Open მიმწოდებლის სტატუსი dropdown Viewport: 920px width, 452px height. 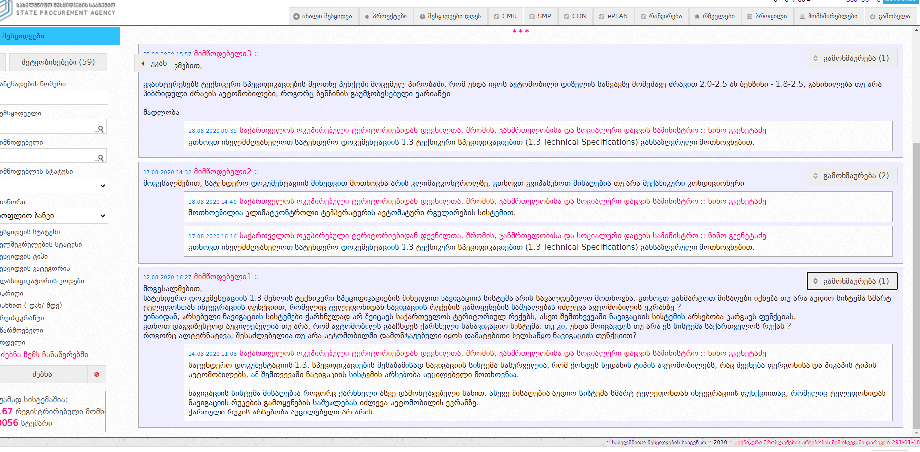(x=53, y=186)
